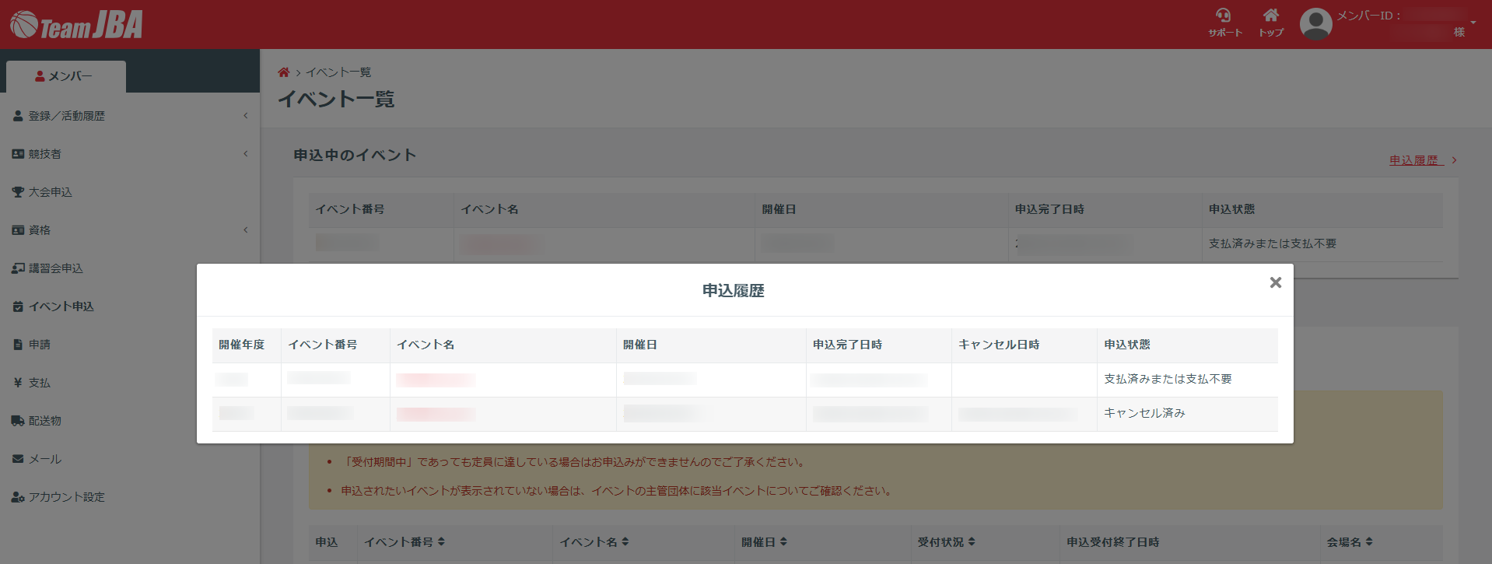Open イベント申込 menu item

point(61,307)
